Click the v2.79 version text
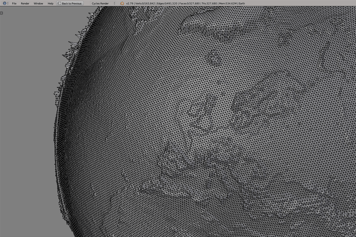 click(130, 3)
